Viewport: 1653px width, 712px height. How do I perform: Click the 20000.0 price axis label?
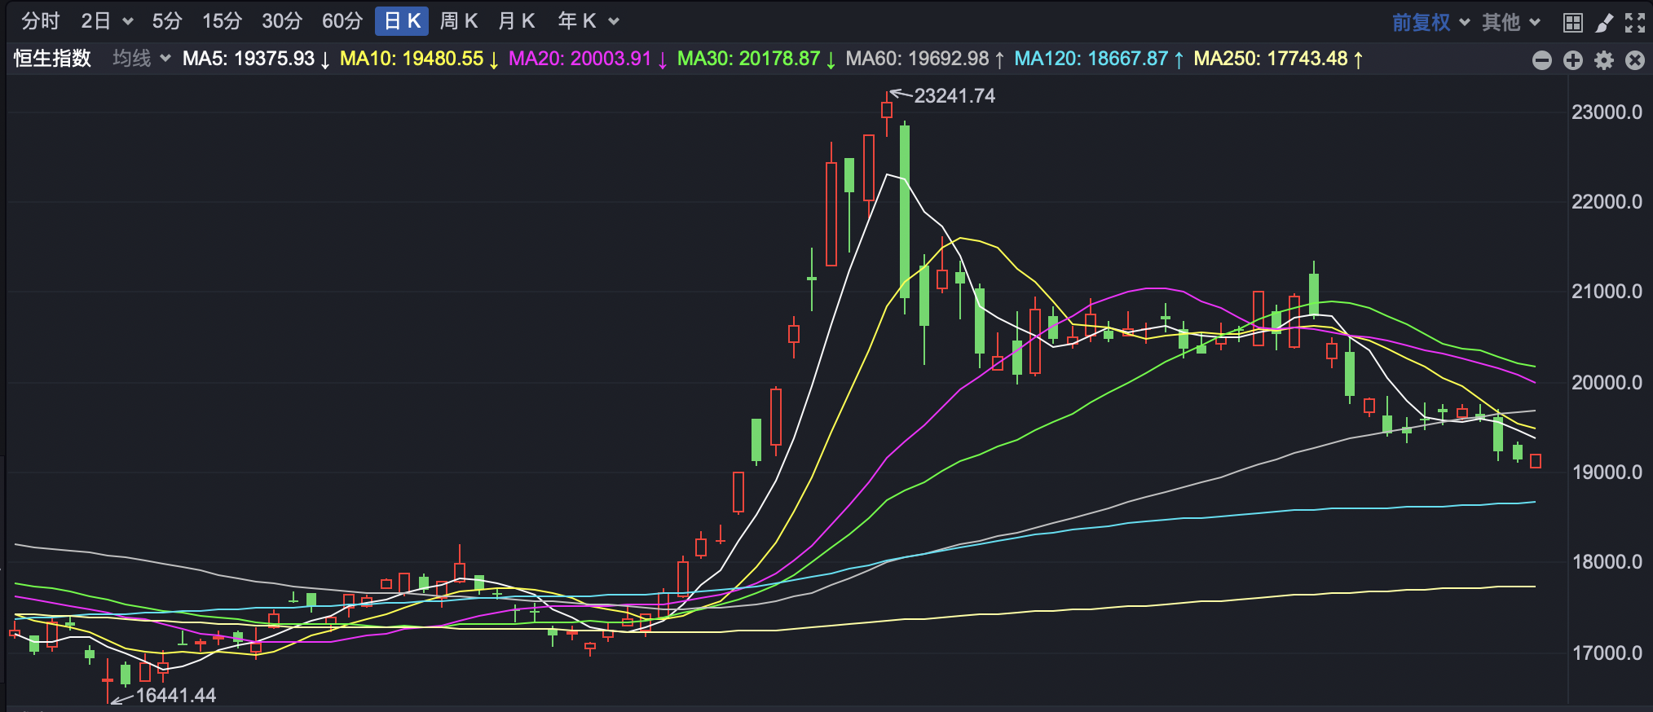[x=1607, y=382]
